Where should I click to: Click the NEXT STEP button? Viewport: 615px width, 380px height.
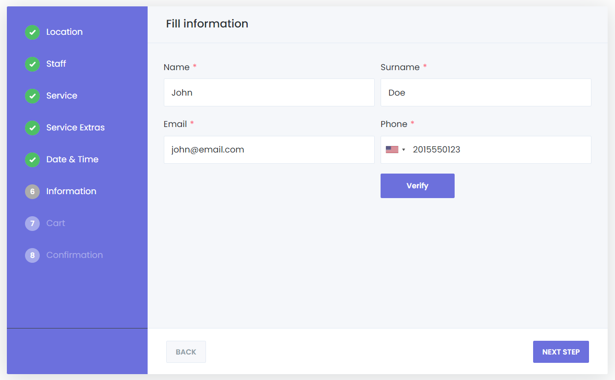pos(561,352)
